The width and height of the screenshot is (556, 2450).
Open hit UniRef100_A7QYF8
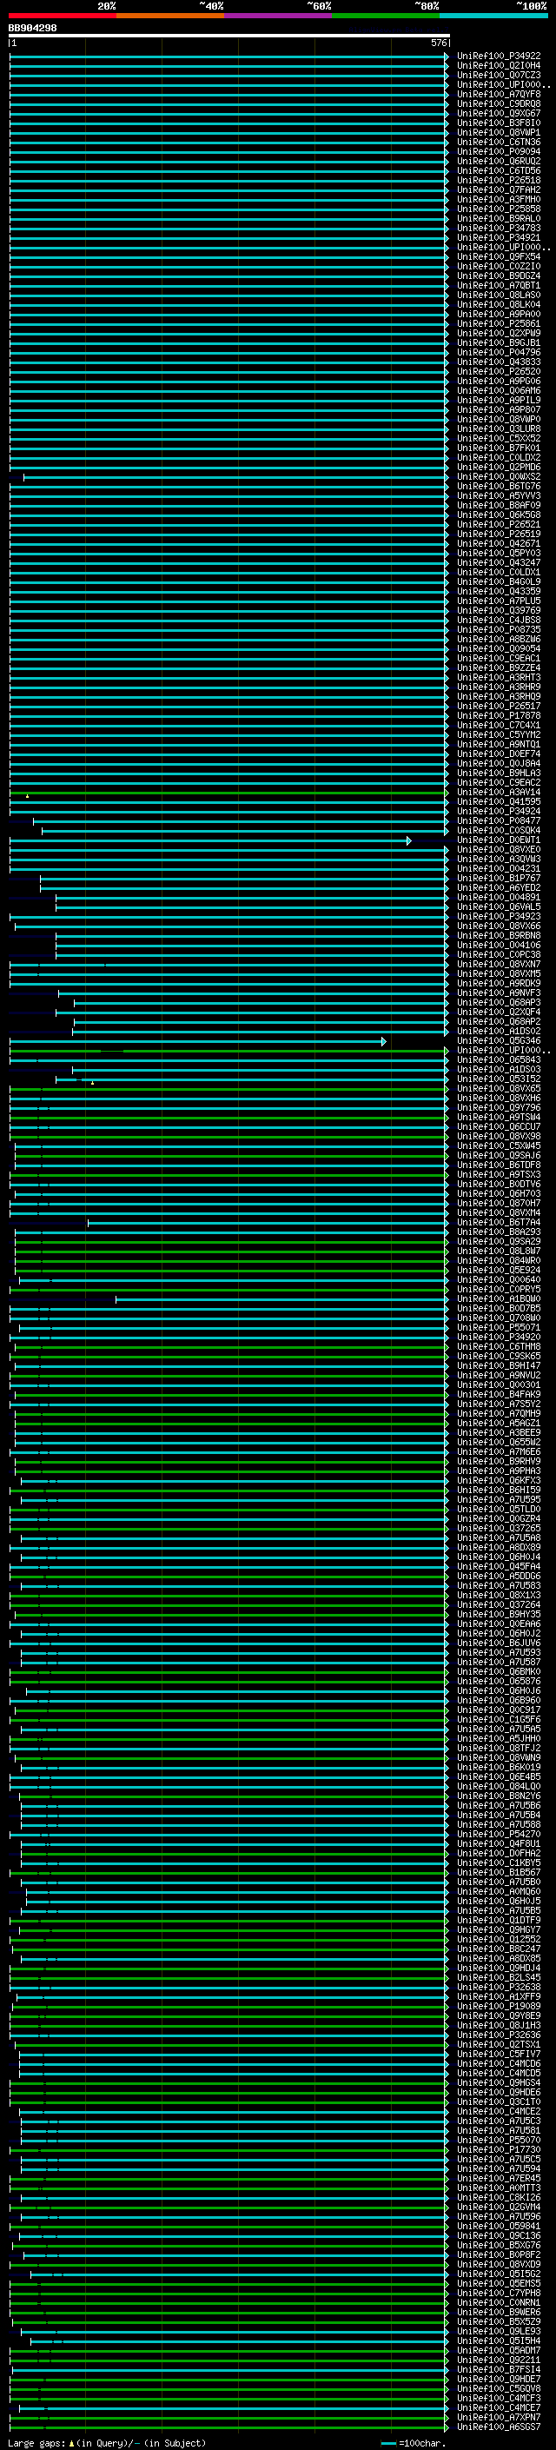pos(498,94)
